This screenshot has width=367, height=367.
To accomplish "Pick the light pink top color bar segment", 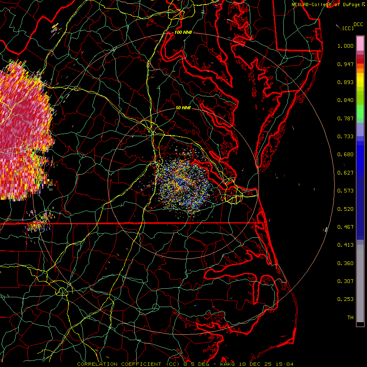I will click(x=360, y=44).
